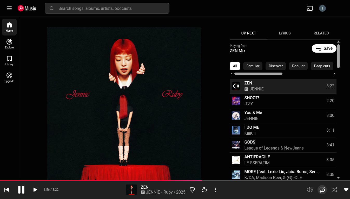Open the three-dot more actions menu
This screenshot has width=350, height=199.
click(216, 190)
